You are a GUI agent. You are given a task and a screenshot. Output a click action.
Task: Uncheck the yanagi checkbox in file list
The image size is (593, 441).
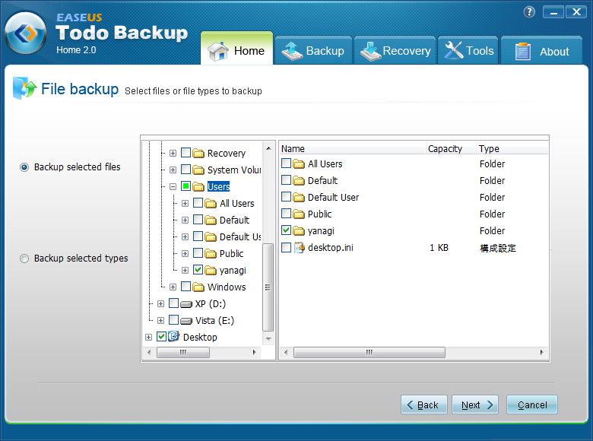click(x=287, y=230)
